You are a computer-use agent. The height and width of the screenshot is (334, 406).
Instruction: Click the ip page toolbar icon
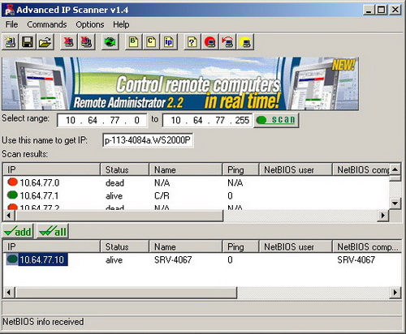[169, 42]
